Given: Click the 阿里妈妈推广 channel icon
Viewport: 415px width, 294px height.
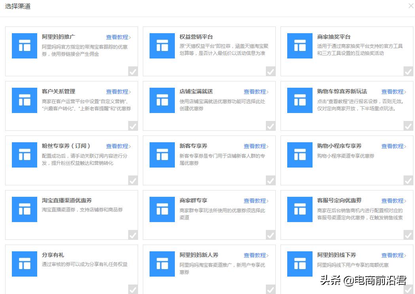Looking at the screenshot, I should 24,46.
